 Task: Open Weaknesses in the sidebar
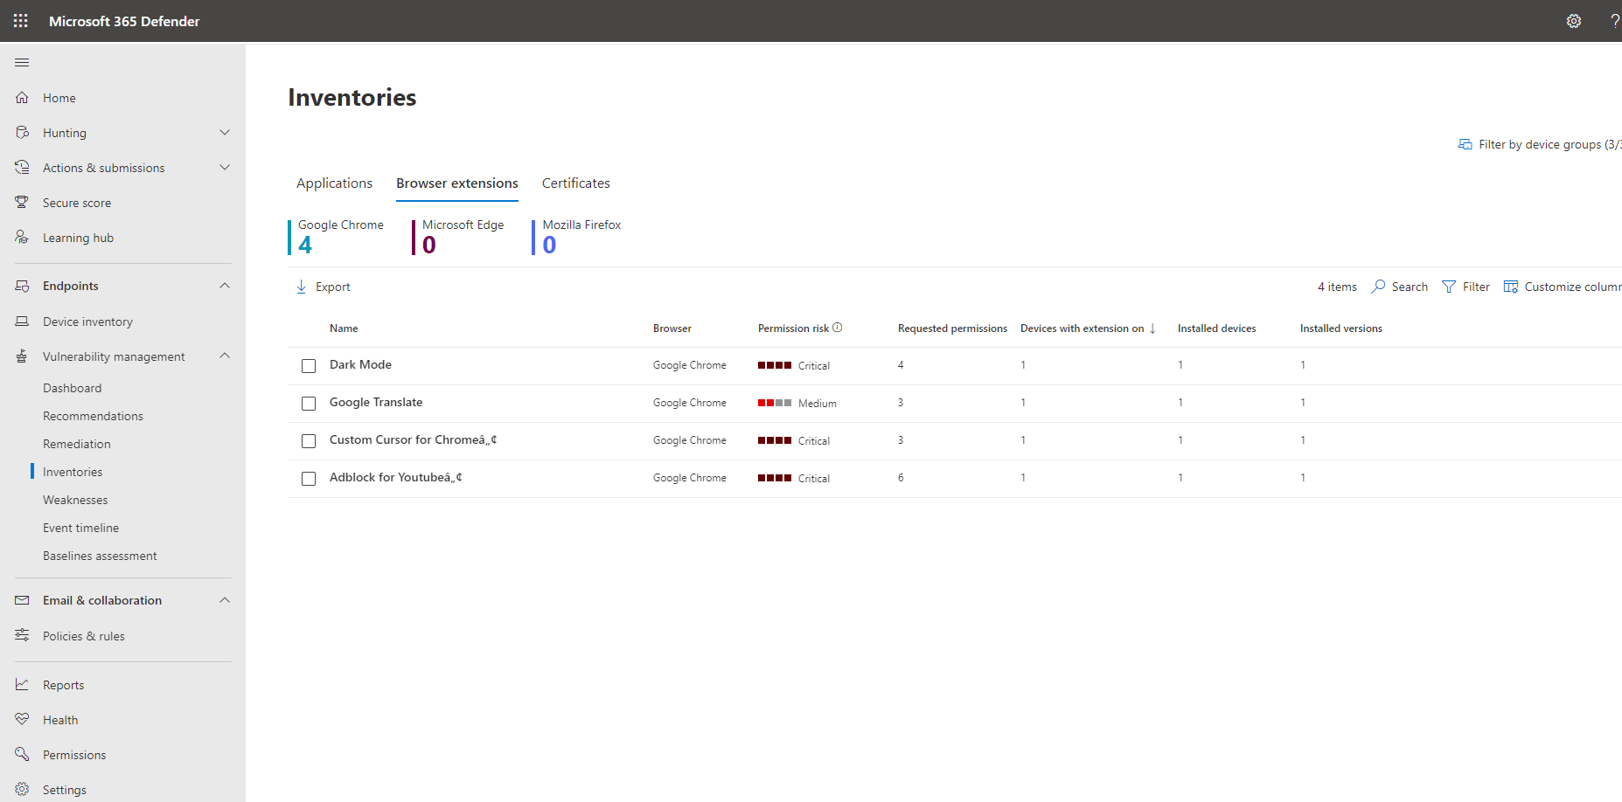(x=75, y=500)
